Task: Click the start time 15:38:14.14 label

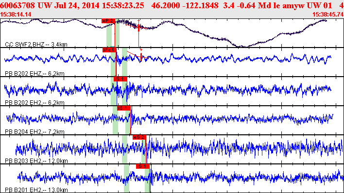Action: pyautogui.click(x=16, y=15)
